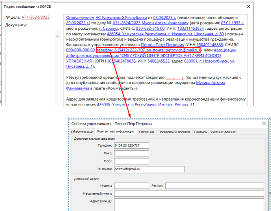271x211 pixels.
Task: Open the Учетные данные tab
Action: [223, 132]
